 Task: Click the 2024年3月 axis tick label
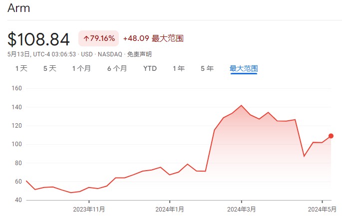[x=241, y=210]
